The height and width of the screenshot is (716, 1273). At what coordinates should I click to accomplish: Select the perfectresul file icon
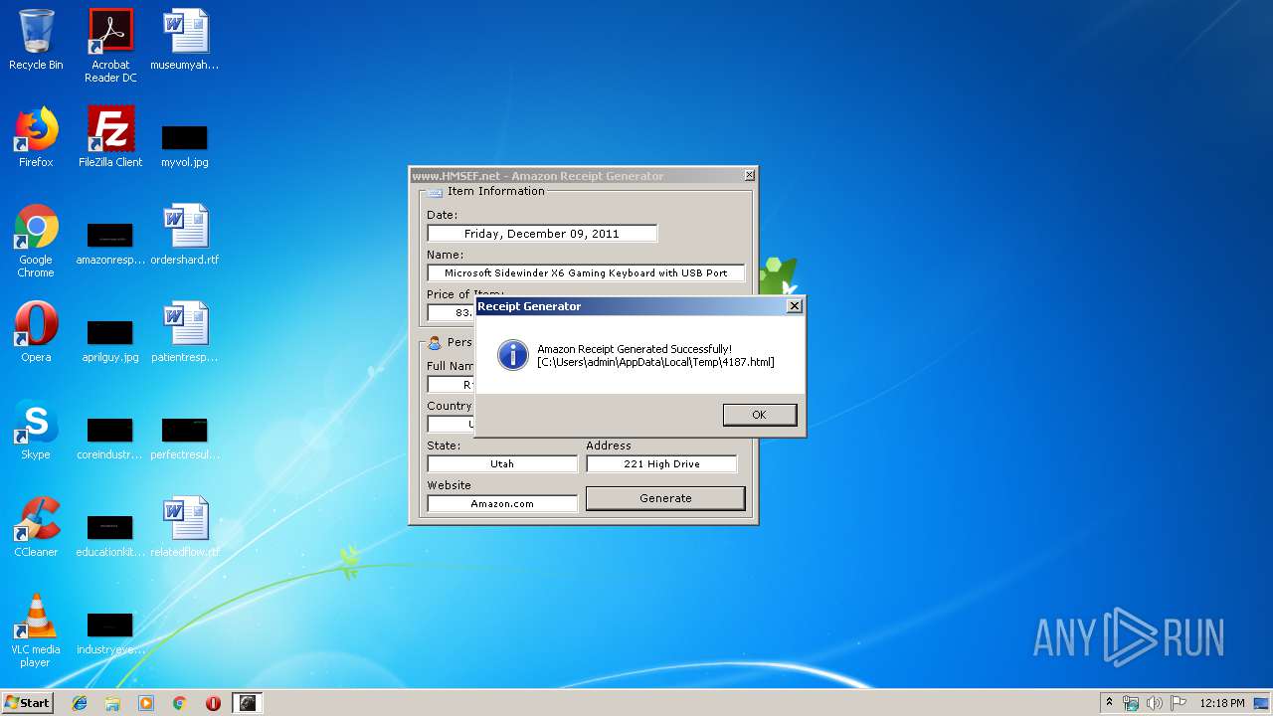coord(185,439)
